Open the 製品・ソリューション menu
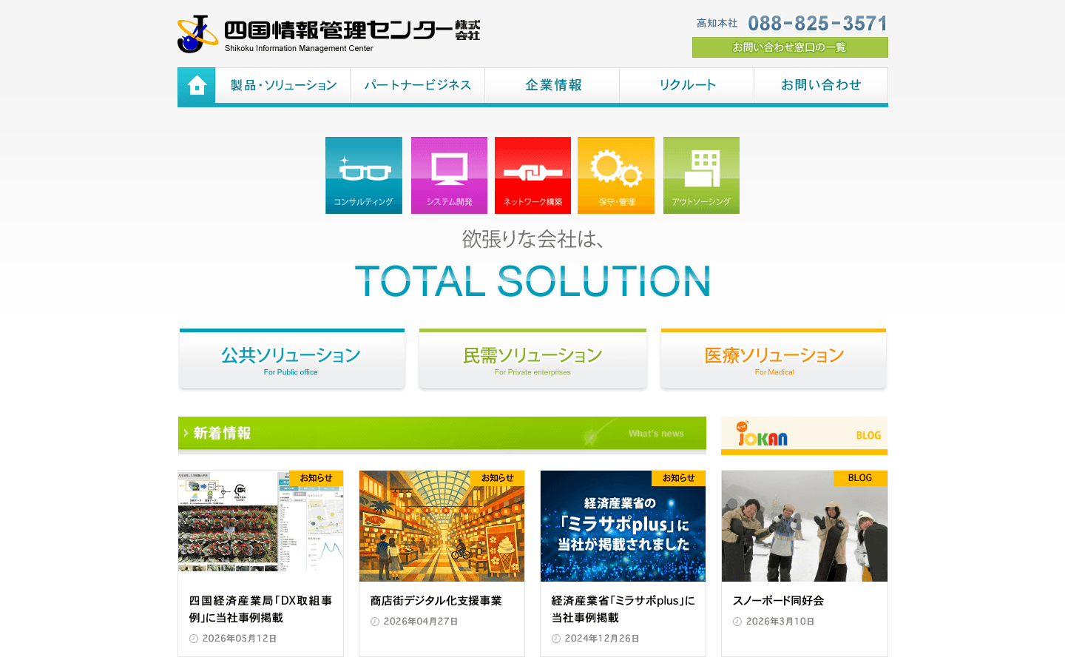The height and width of the screenshot is (666, 1065). [283, 85]
